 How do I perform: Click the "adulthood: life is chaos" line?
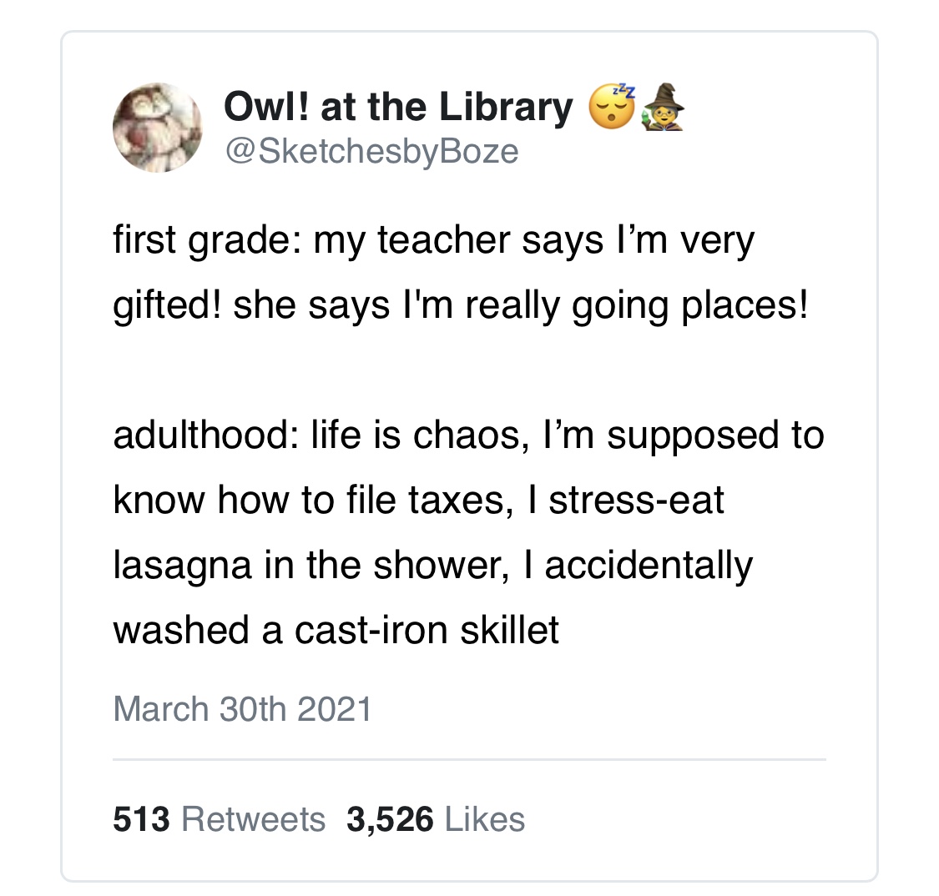pyautogui.click(x=467, y=435)
